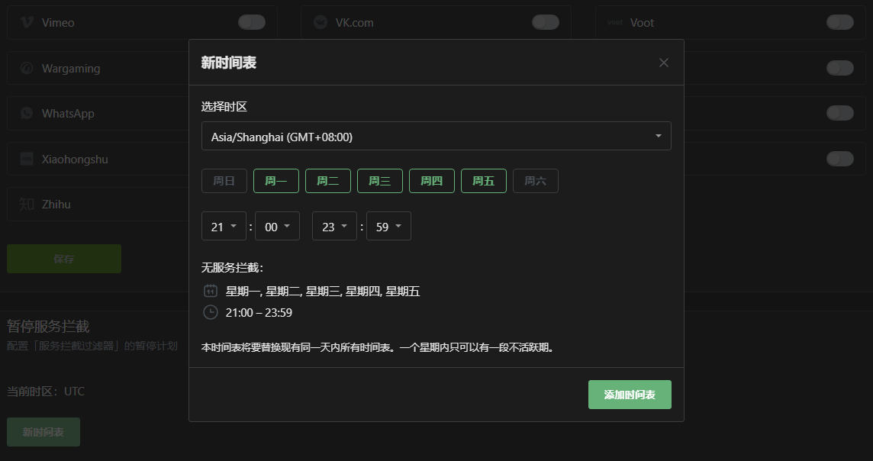Open the end minute dropdown showing 59

(x=388, y=226)
